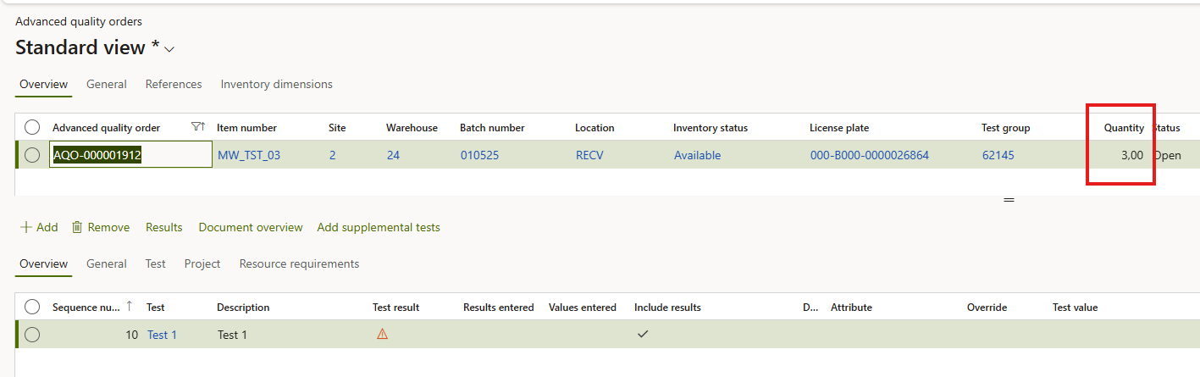Image resolution: width=1200 pixels, height=377 pixels.
Task: Click the sort arrow on Sequence number column
Action: click(x=130, y=307)
